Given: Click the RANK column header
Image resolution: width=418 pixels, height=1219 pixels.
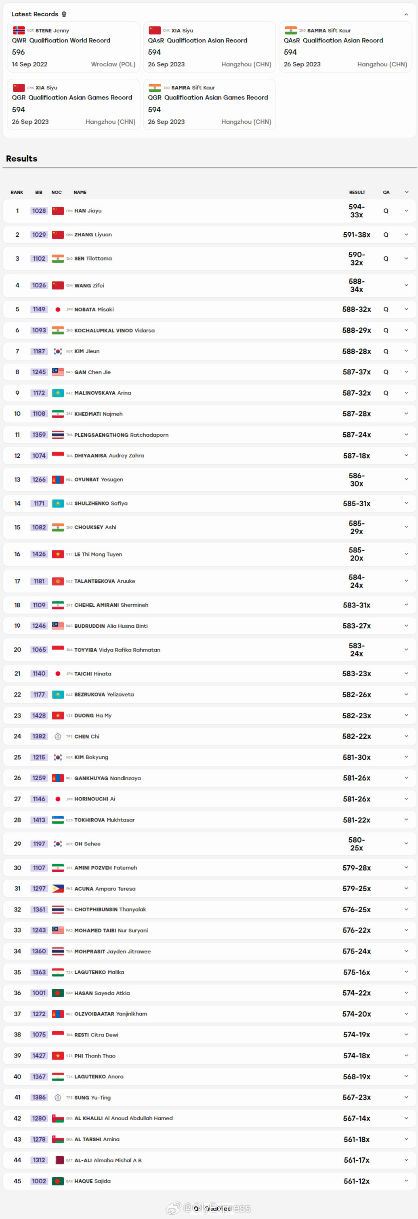Looking at the screenshot, I should (x=17, y=192).
